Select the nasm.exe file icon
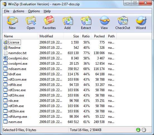 click(x=5, y=122)
